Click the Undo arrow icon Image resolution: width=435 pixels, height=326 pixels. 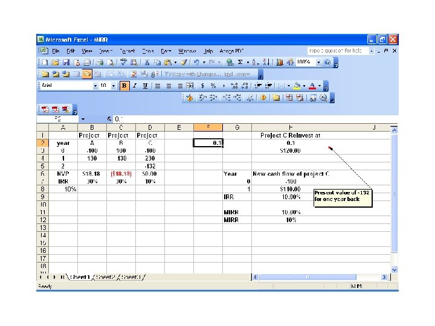coord(196,62)
